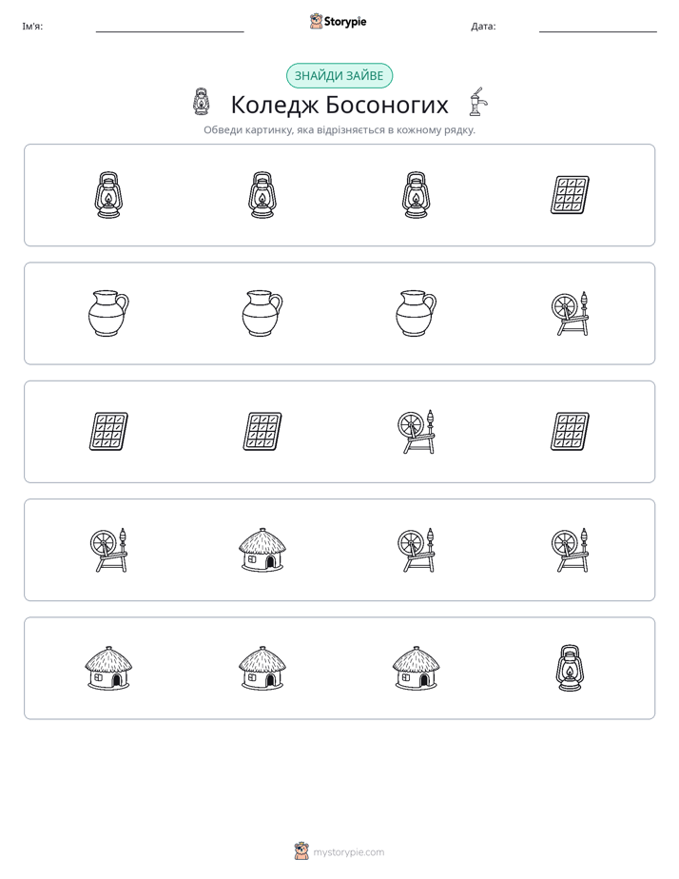Click the Дата date line field
The image size is (679, 879).
pyautogui.click(x=598, y=27)
